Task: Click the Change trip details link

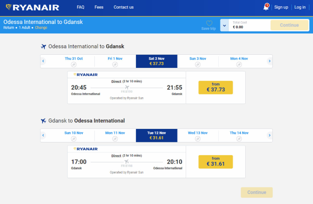Action: coord(41,28)
